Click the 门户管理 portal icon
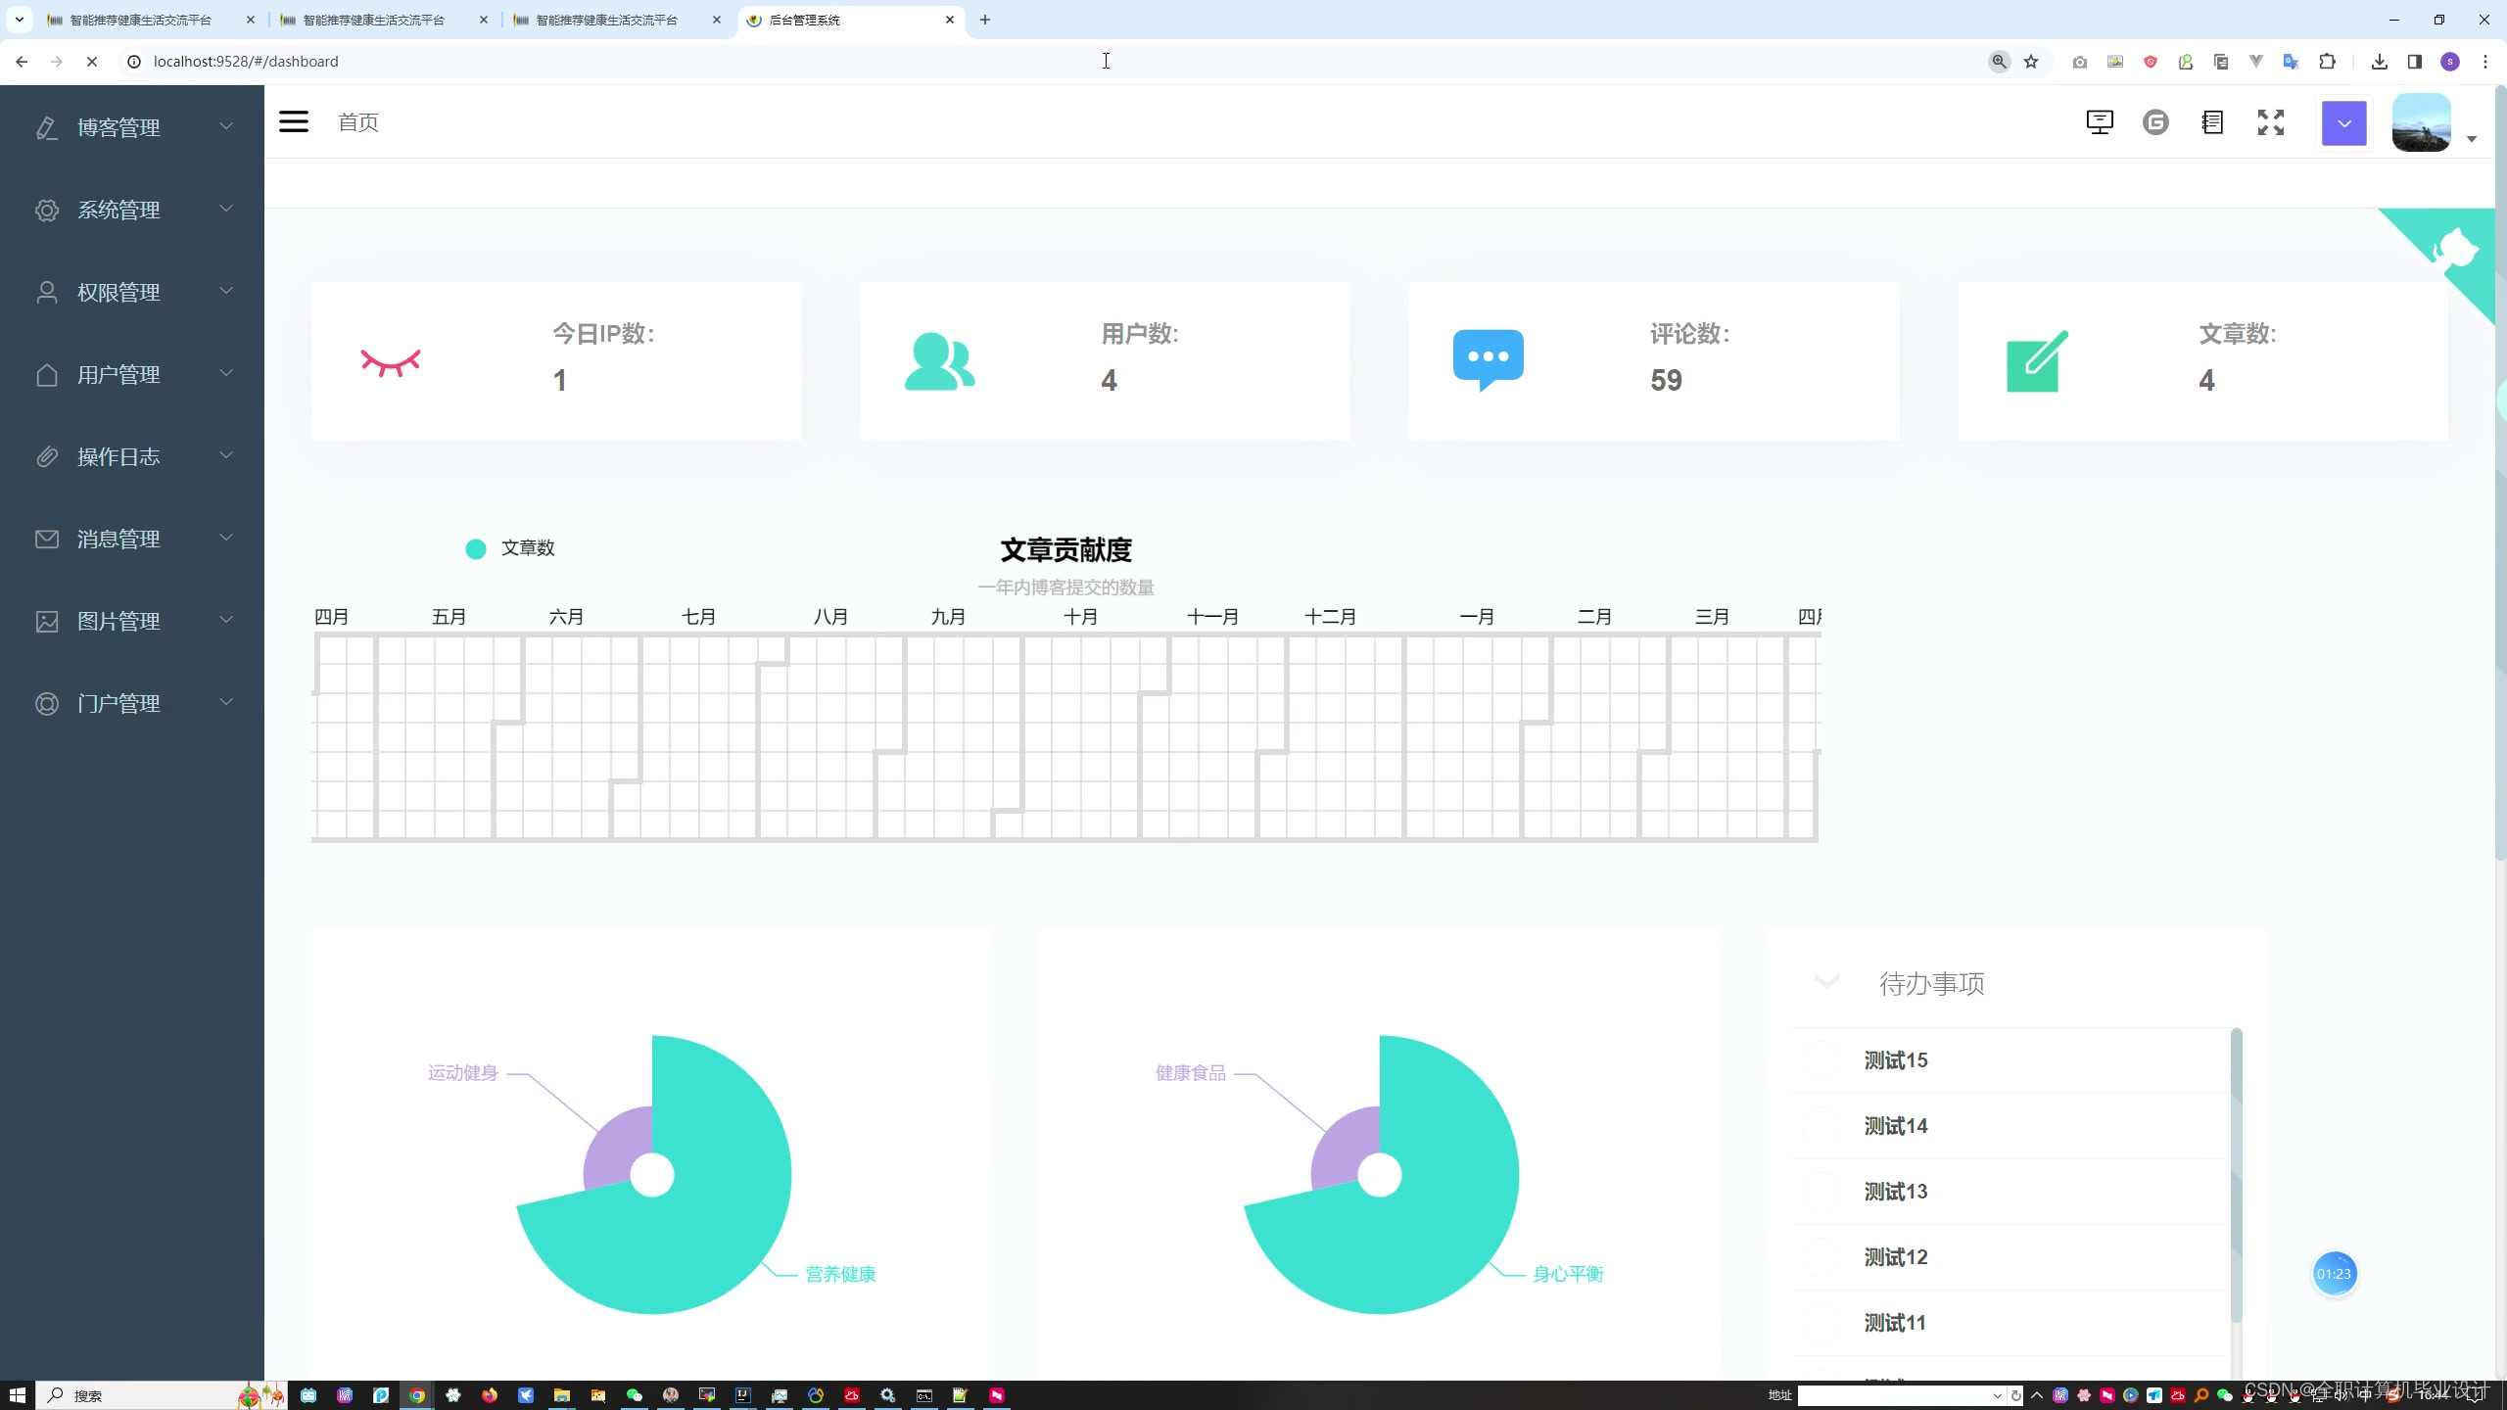2507x1410 pixels. click(47, 703)
